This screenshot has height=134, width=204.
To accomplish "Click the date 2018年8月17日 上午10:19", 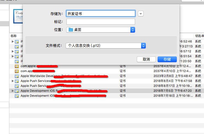I will point(173,86).
